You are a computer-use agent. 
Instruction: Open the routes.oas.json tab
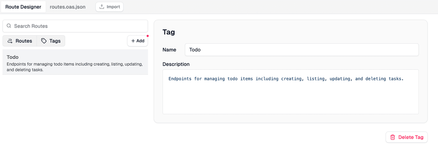click(x=68, y=7)
